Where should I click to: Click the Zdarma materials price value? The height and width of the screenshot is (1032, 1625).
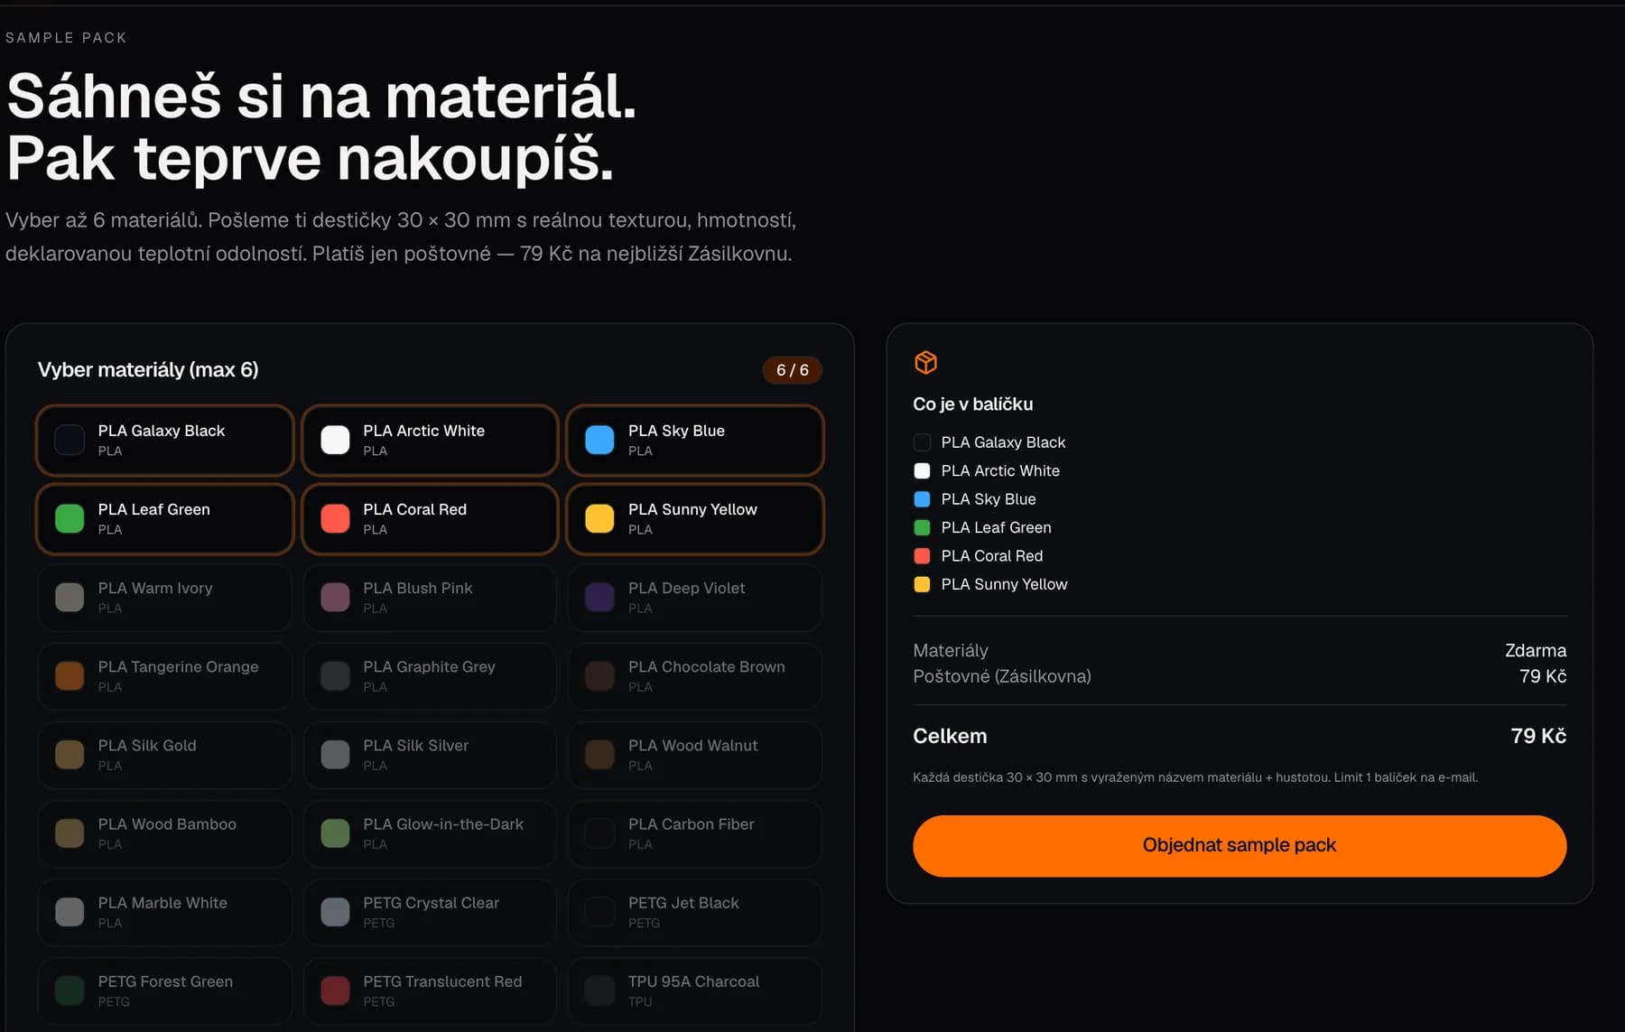[x=1536, y=650]
